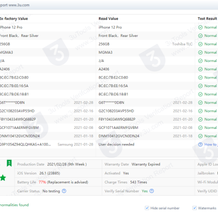Click Normal checkmark icon in 256GB row
This screenshot has height=218, width=218.
click(200, 44)
